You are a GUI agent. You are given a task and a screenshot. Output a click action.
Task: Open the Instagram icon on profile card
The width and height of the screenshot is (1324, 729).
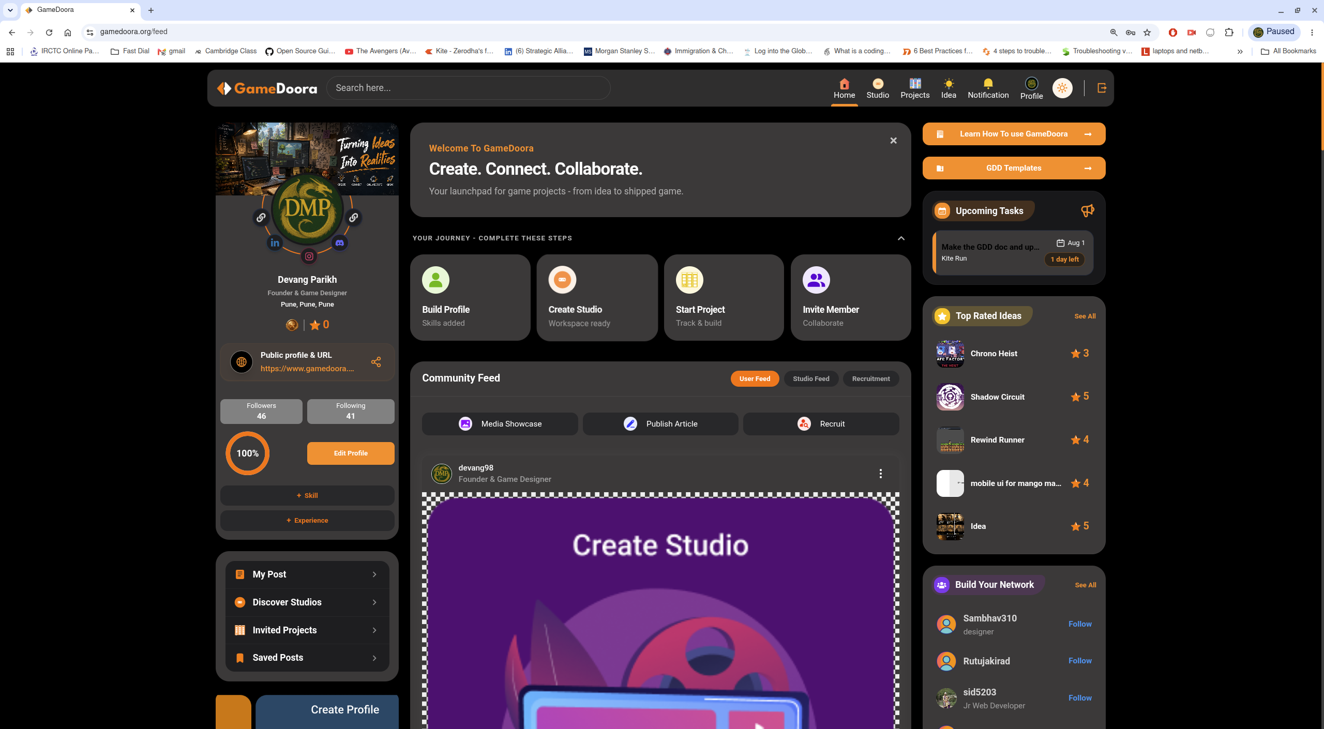coord(309,256)
